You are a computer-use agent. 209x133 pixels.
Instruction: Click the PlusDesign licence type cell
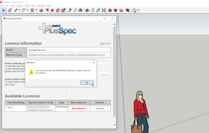point(62,108)
